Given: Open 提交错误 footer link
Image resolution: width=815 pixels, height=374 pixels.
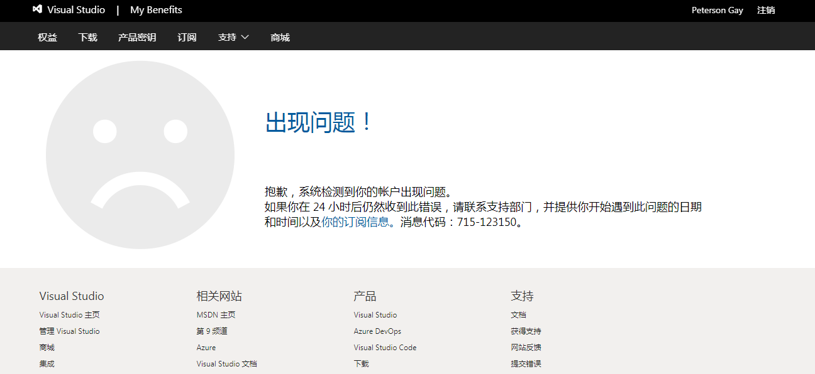Looking at the screenshot, I should pos(526,364).
